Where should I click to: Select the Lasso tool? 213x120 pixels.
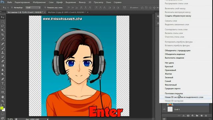3,26
